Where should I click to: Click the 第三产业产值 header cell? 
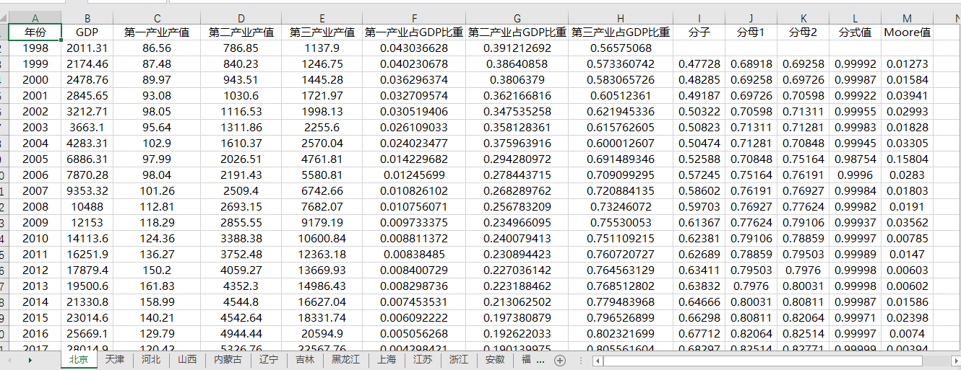(322, 32)
